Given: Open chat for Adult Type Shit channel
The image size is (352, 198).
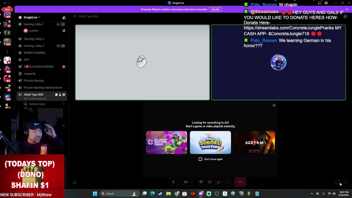Looking at the screenshot, I should click(56, 95).
